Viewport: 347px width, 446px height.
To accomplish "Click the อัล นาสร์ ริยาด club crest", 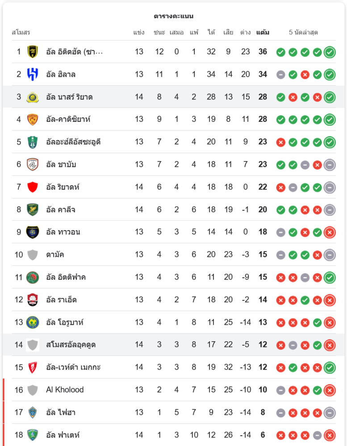I will click(x=33, y=97).
